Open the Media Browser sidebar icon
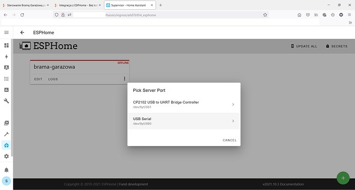This screenshot has height=190, width=355. point(6,123)
